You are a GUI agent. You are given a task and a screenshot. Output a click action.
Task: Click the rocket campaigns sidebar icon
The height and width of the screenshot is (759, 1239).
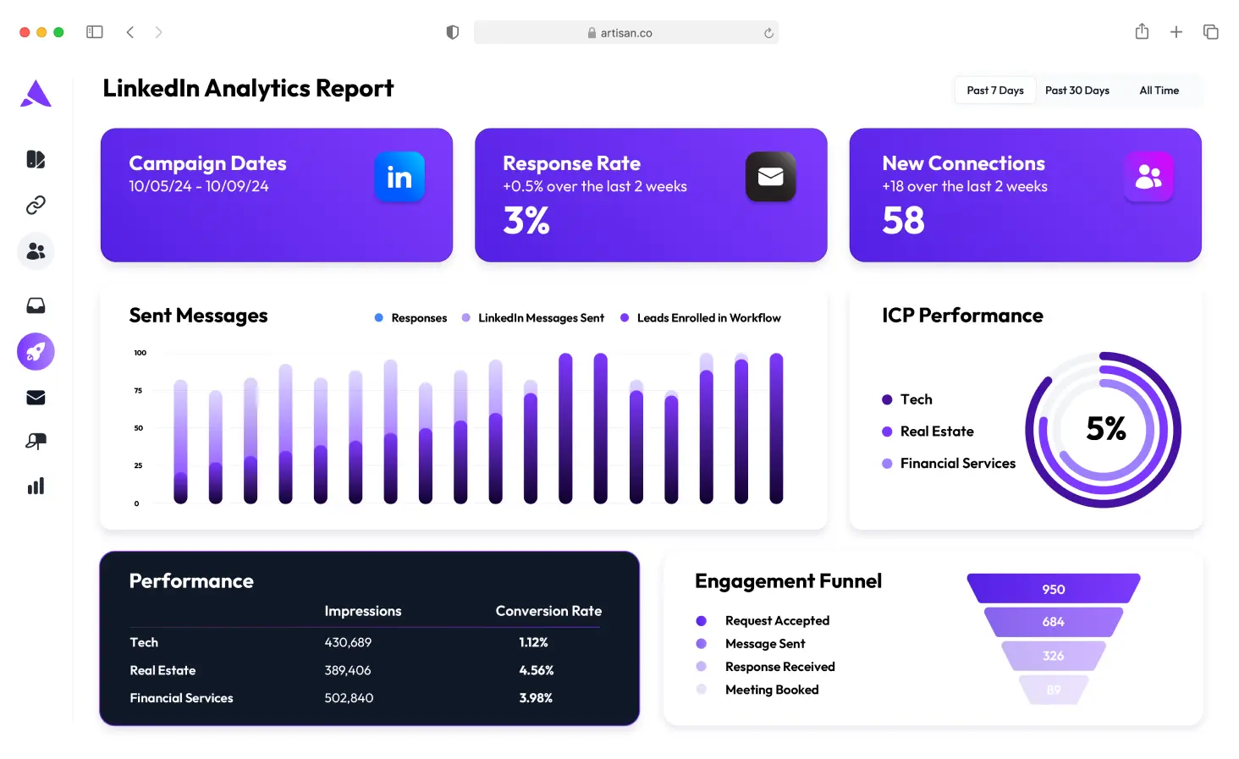click(x=36, y=351)
